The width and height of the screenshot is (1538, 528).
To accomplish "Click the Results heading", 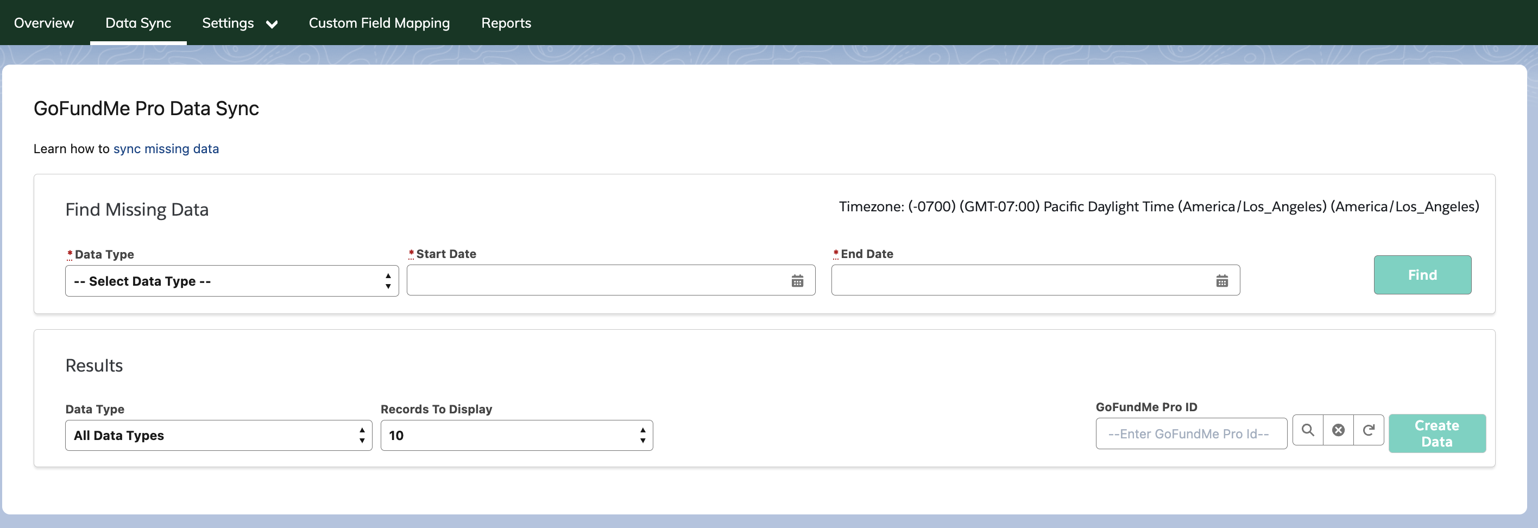I will (x=94, y=366).
